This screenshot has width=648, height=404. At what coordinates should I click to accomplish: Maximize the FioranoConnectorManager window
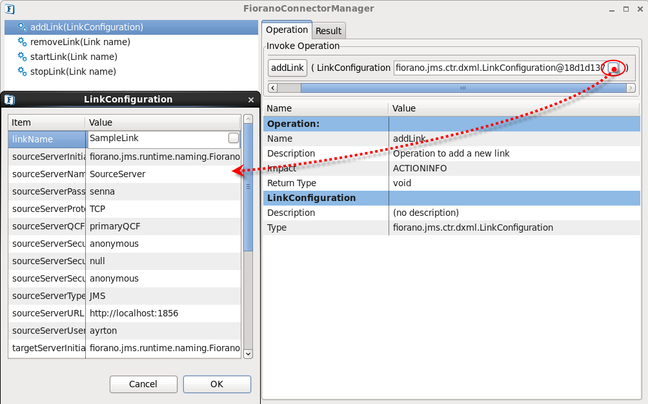626,9
